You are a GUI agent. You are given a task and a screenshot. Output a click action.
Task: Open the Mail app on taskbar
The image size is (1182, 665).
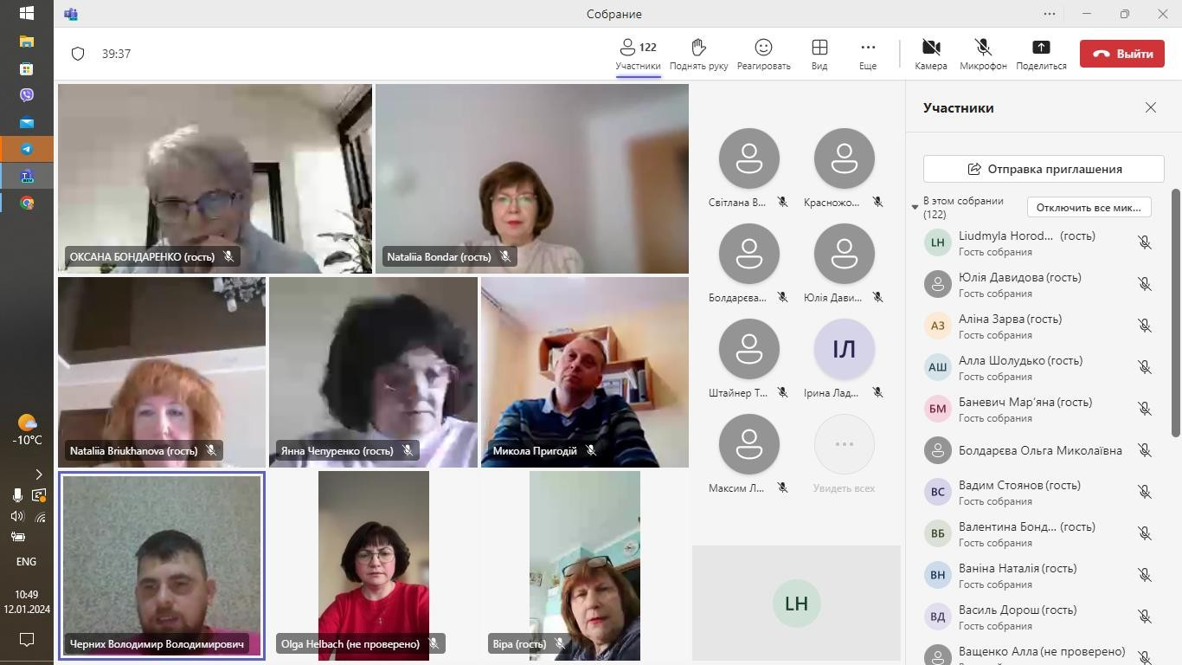(27, 122)
